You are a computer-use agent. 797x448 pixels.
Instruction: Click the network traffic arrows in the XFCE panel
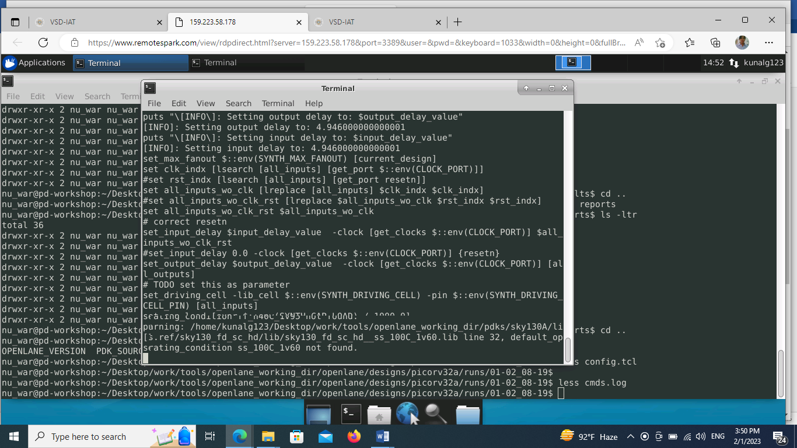pos(733,62)
